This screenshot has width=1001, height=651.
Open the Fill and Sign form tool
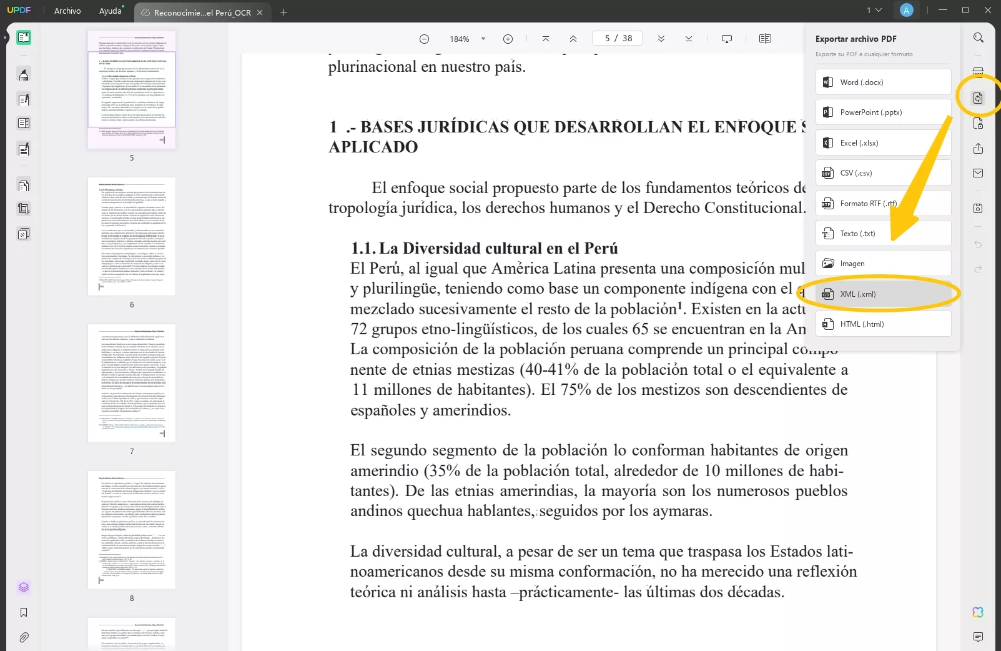click(24, 149)
